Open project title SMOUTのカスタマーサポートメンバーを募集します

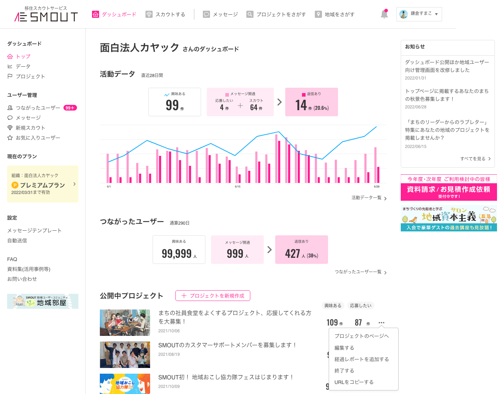point(227,345)
